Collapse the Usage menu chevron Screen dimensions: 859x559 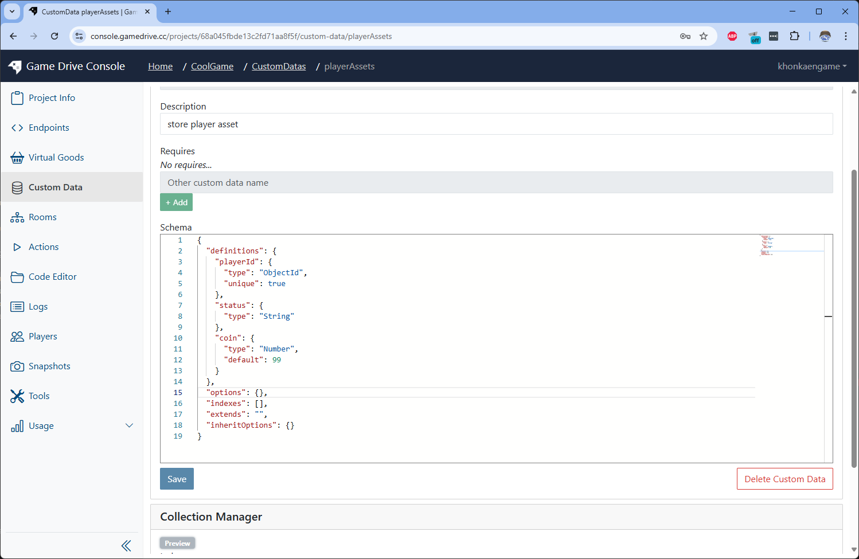coord(129,425)
